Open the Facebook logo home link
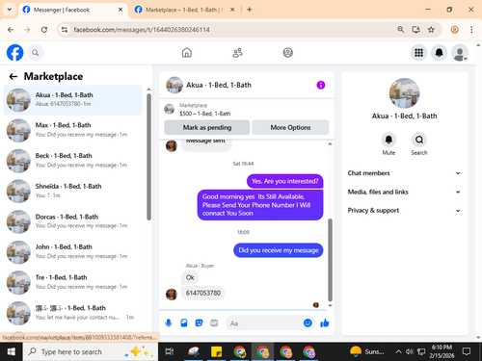The width and height of the screenshot is (482, 361). [14, 53]
